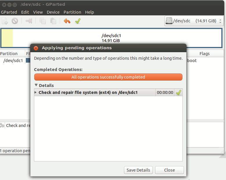Expand the Check and repair file system row
The image size is (226, 180).
click(x=35, y=92)
